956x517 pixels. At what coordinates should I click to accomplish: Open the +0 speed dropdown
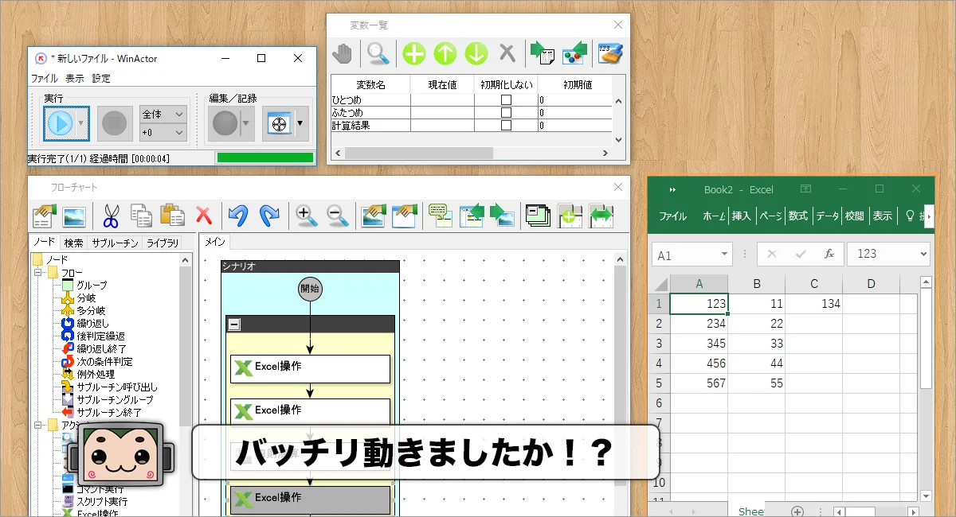(x=163, y=132)
